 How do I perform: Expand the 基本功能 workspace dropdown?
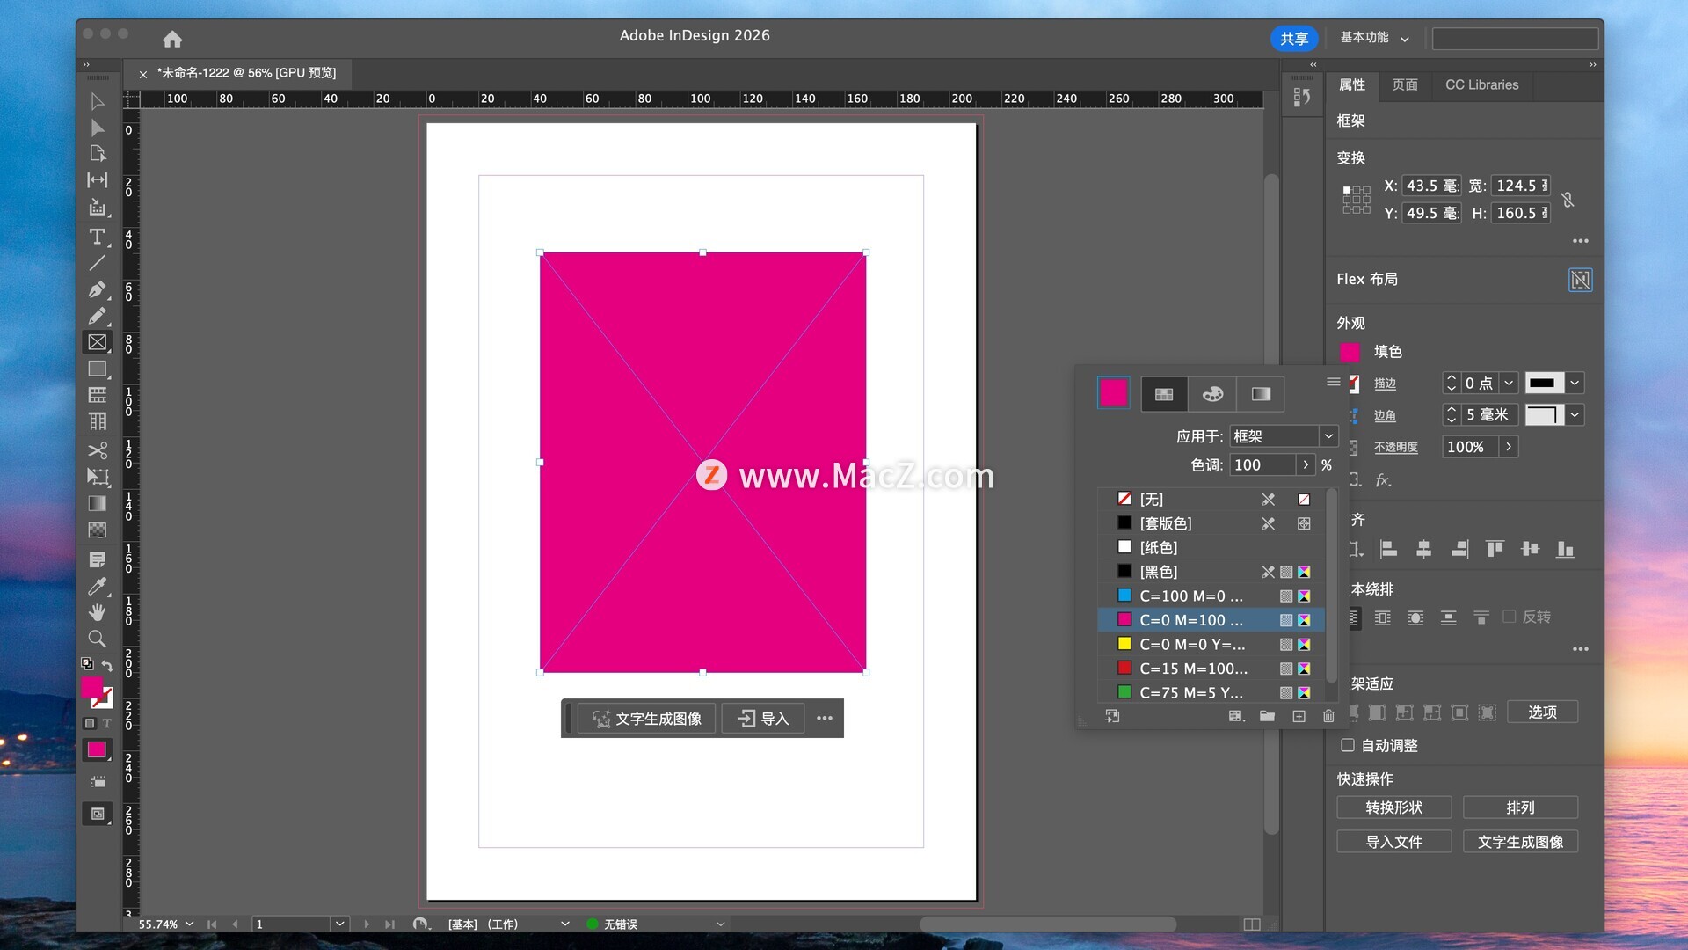click(1374, 38)
